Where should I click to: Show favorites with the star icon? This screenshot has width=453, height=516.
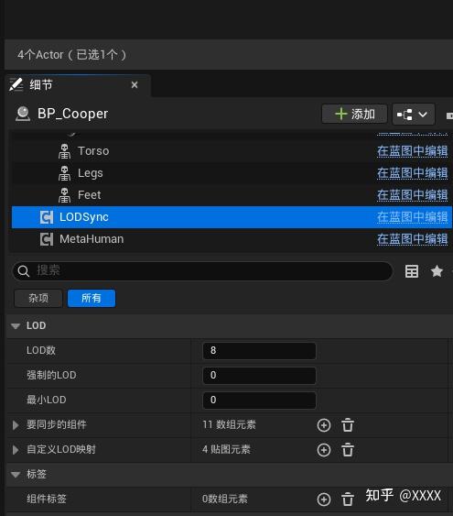pos(437,271)
